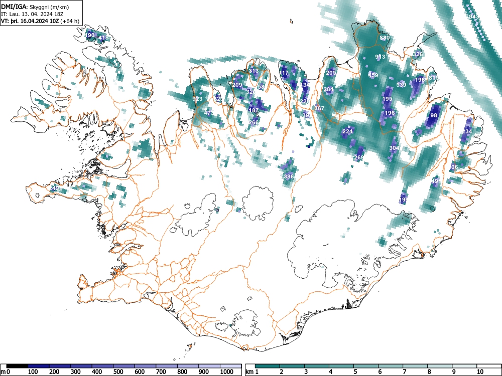
Task: Click the "326" visibility value
Action: pos(418,54)
